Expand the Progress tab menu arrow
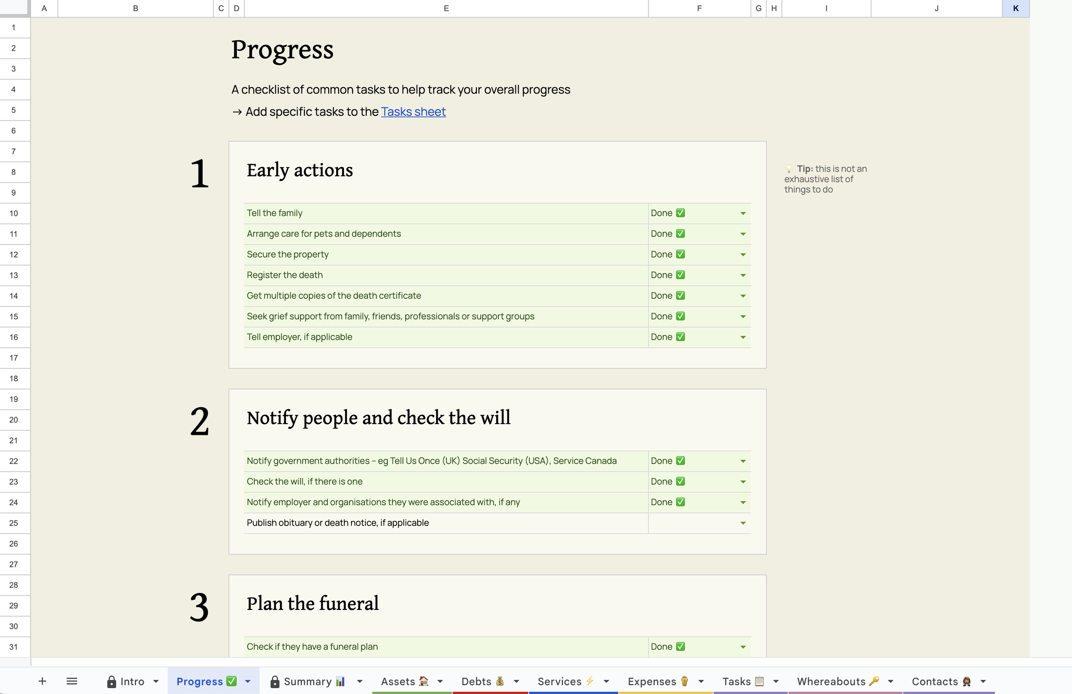This screenshot has height=694, width=1072. [248, 682]
